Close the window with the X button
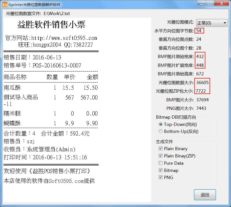This screenshot has width=231, height=207. pos(222,3)
